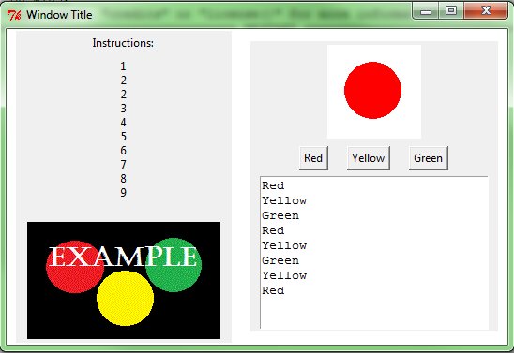The height and width of the screenshot is (353, 514).
Task: Click instruction number 5
Action: click(123, 137)
